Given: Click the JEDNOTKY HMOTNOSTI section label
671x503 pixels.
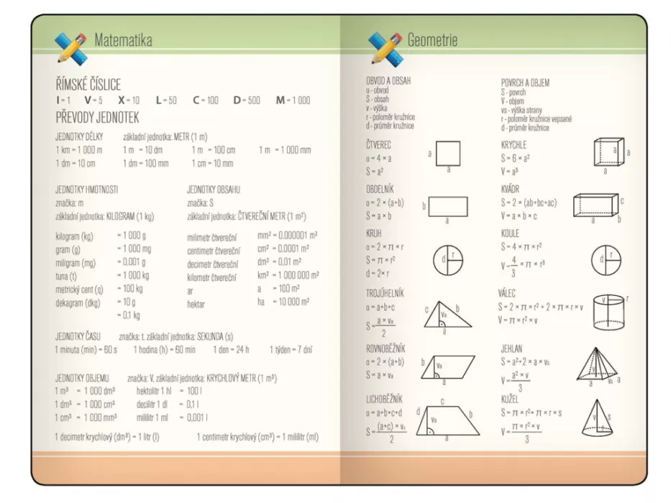Looking at the screenshot, I should pos(86,190).
